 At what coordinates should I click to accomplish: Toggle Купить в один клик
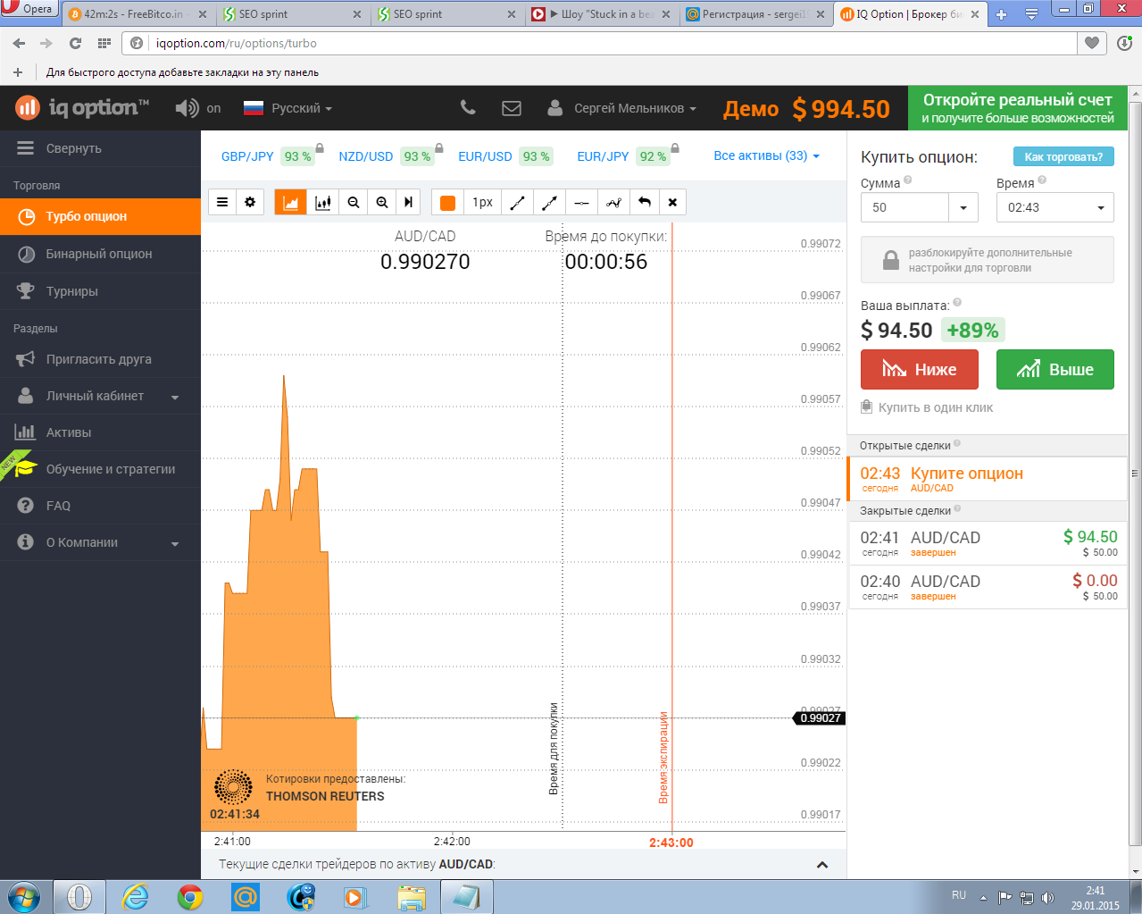pos(927,407)
